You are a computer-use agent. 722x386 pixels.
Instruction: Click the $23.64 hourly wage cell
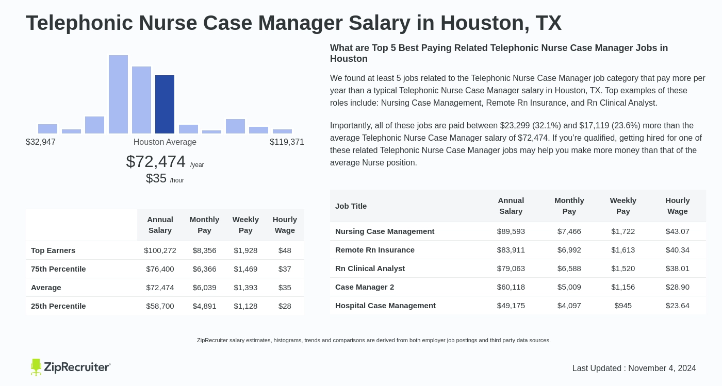pos(678,305)
